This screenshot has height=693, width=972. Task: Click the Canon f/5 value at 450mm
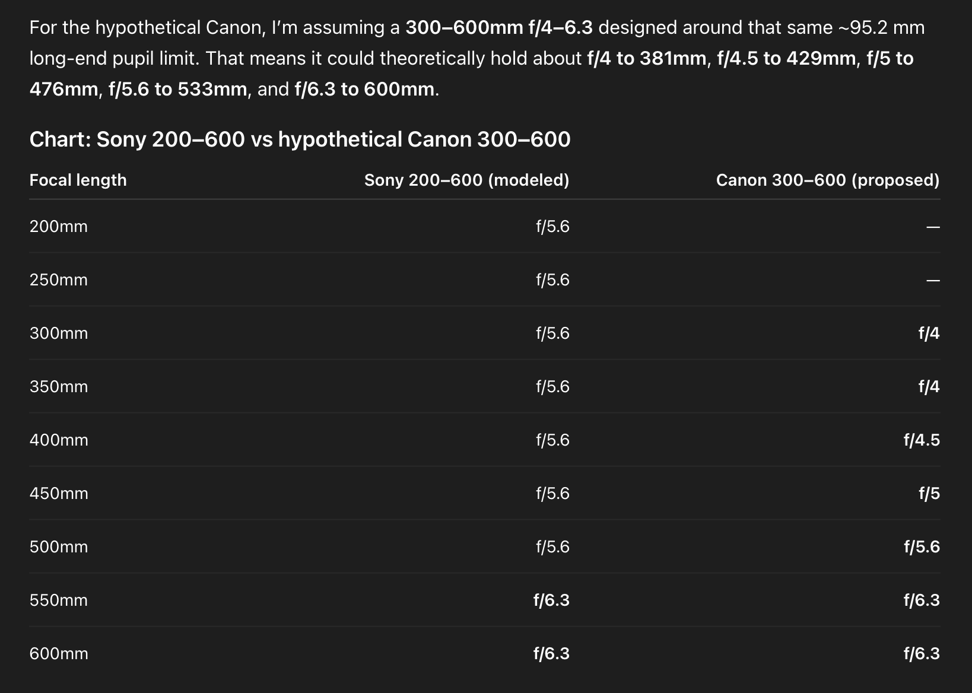coord(929,494)
